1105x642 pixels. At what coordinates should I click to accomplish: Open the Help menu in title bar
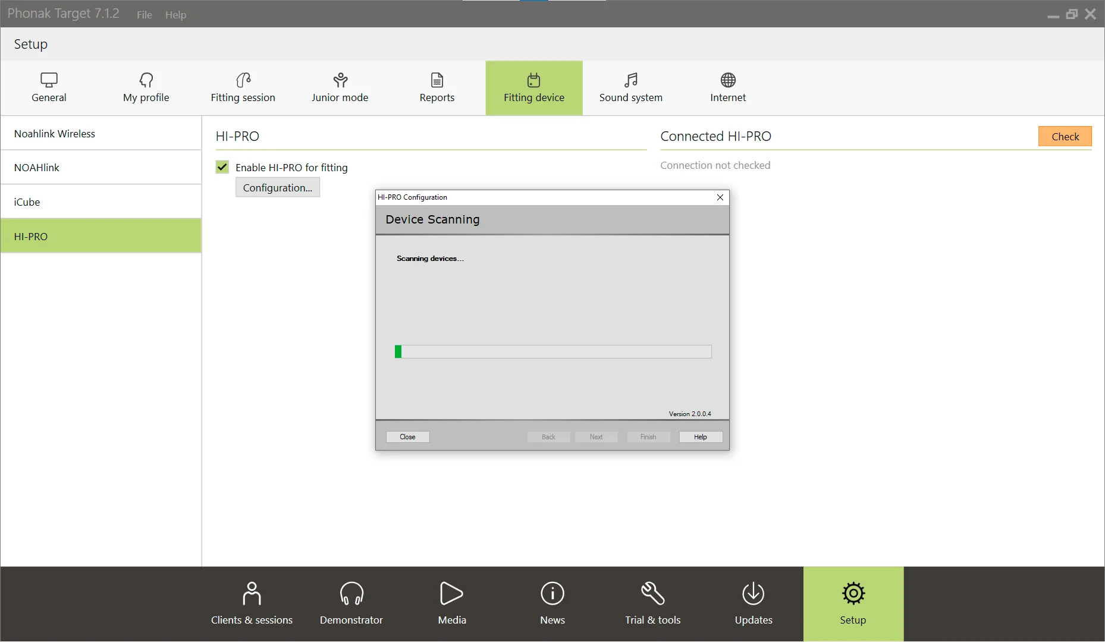[175, 15]
